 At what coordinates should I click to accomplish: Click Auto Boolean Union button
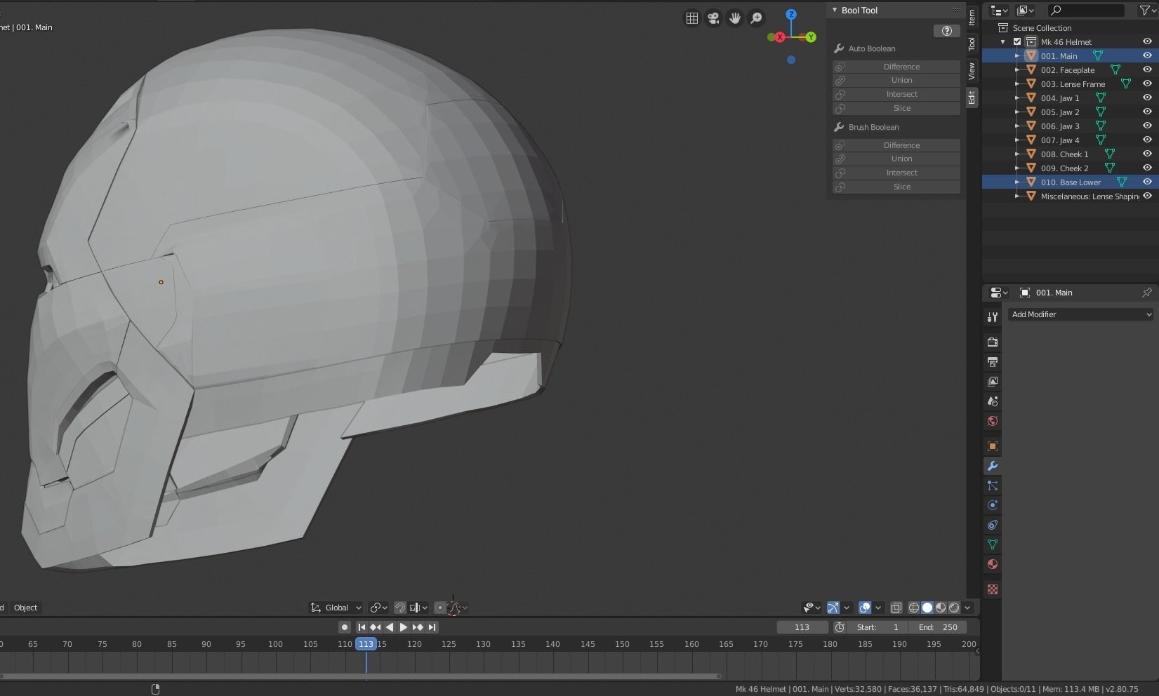point(896,80)
